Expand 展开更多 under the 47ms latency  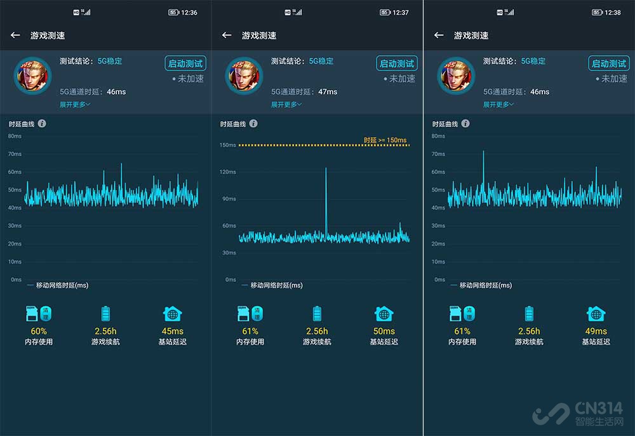tap(286, 104)
